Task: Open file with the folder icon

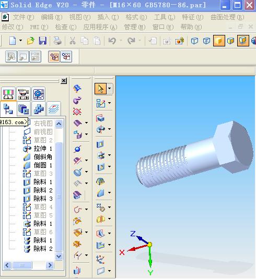Action: tap(30, 41)
